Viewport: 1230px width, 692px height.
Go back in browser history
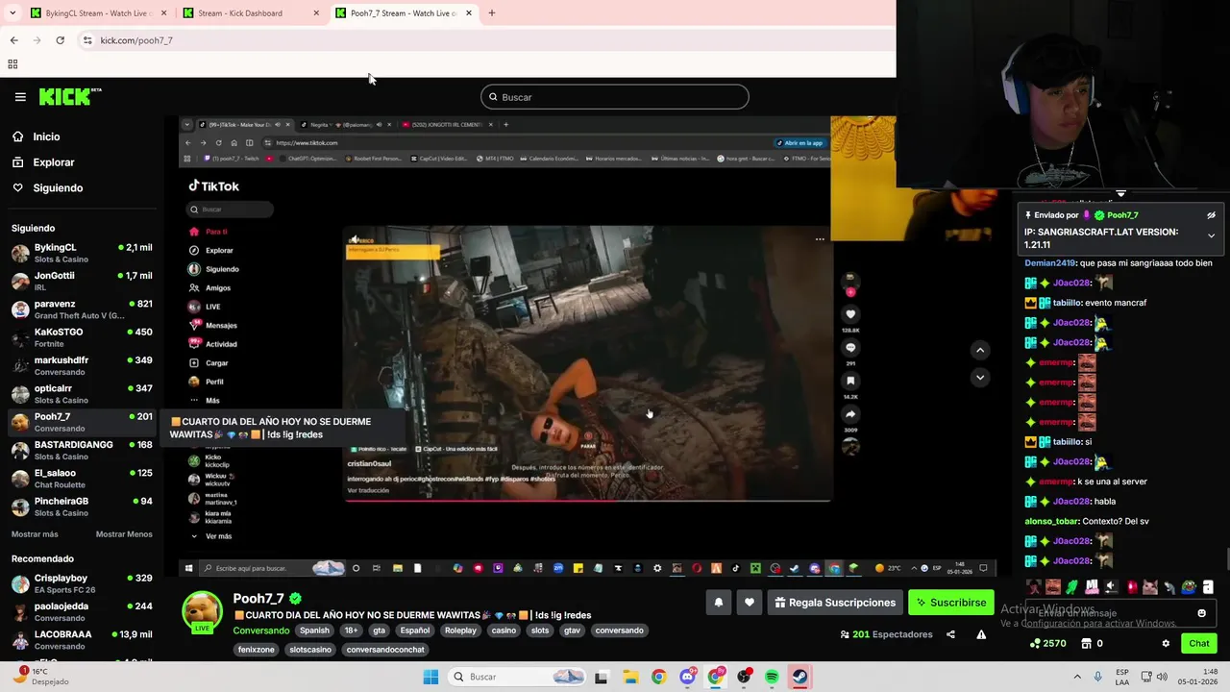tap(13, 40)
